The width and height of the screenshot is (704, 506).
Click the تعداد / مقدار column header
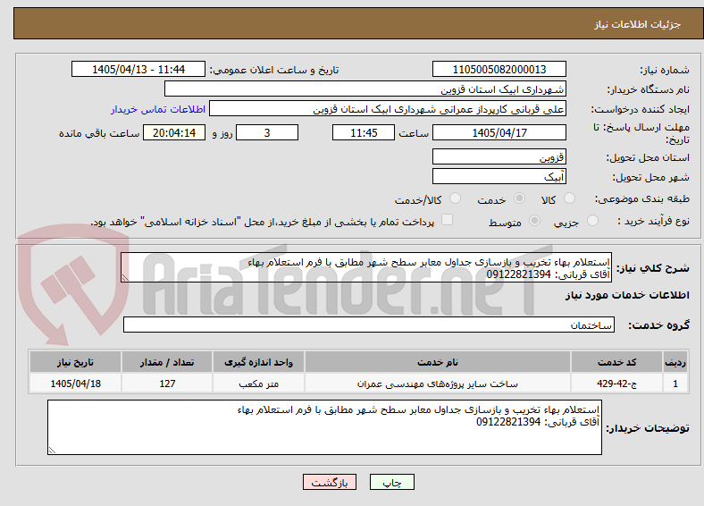point(167,362)
